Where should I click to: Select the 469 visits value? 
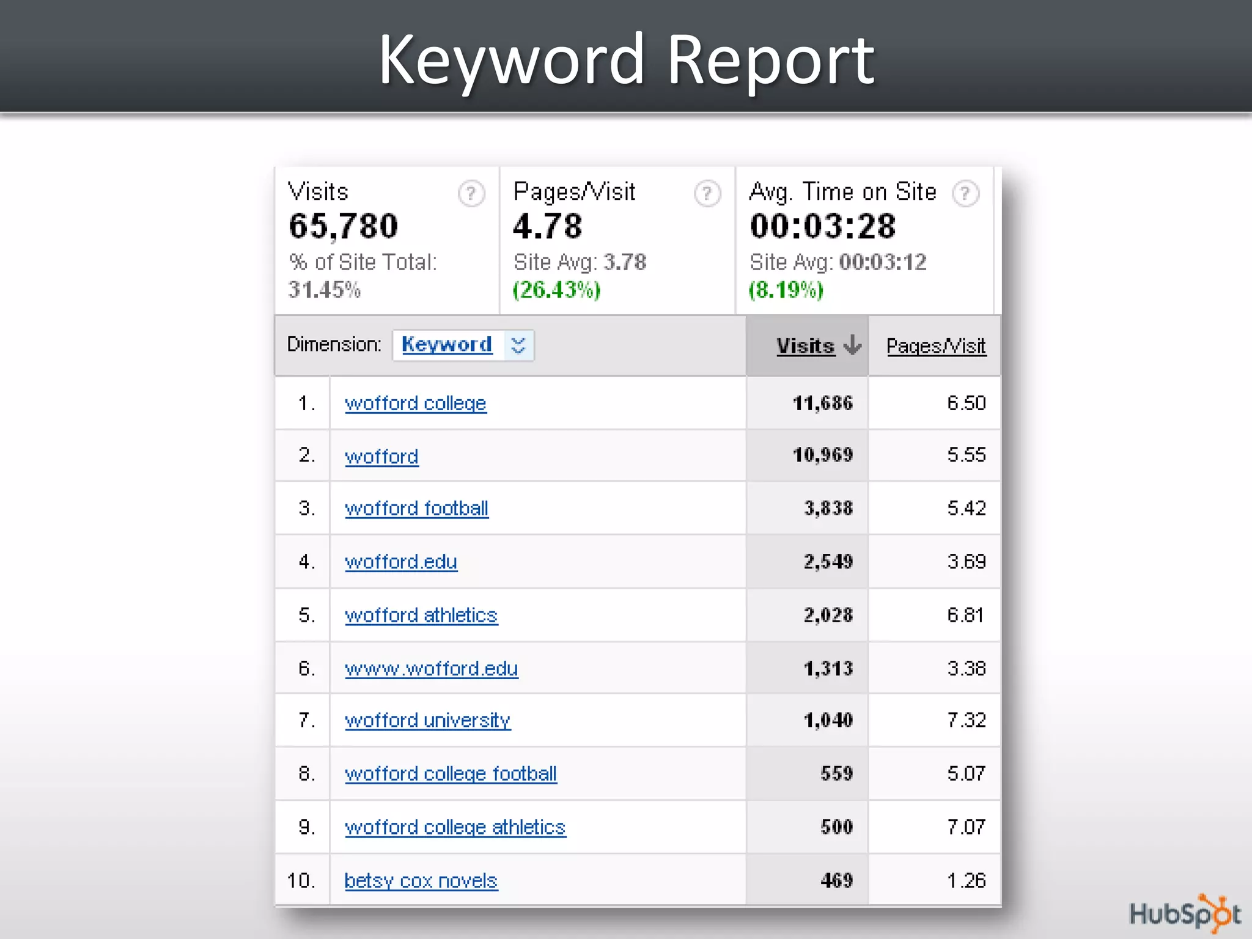(836, 880)
